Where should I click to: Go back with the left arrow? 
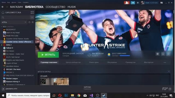coord(3,7)
